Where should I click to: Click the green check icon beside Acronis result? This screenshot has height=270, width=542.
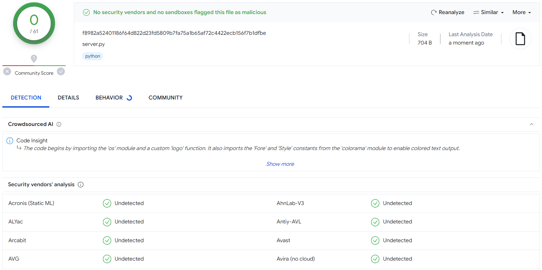point(107,203)
